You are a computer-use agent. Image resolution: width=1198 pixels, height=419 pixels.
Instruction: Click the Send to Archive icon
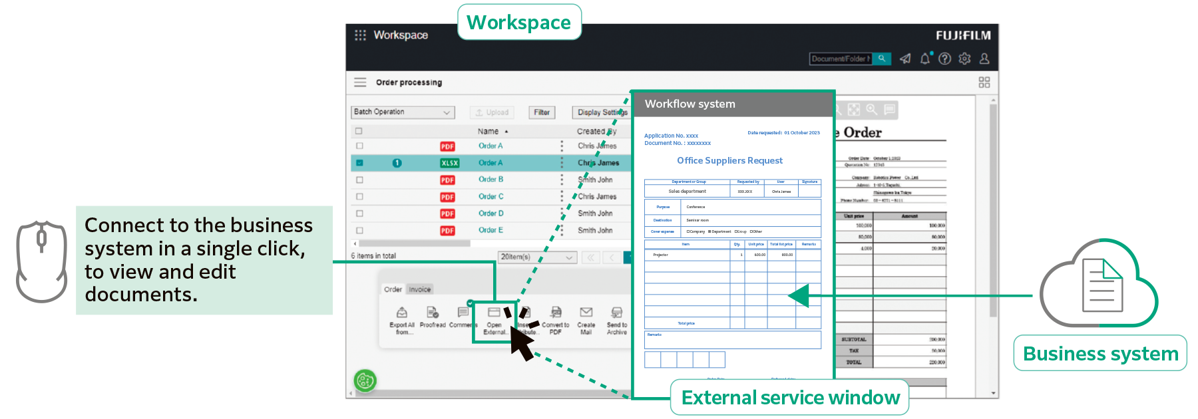pyautogui.click(x=617, y=313)
